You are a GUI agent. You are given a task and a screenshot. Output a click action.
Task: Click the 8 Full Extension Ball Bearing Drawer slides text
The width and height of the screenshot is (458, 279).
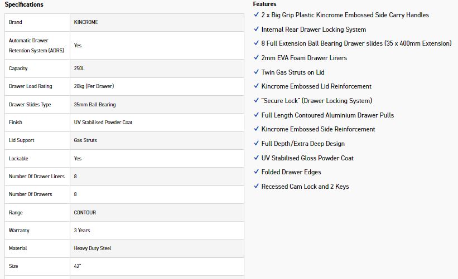[x=356, y=43]
